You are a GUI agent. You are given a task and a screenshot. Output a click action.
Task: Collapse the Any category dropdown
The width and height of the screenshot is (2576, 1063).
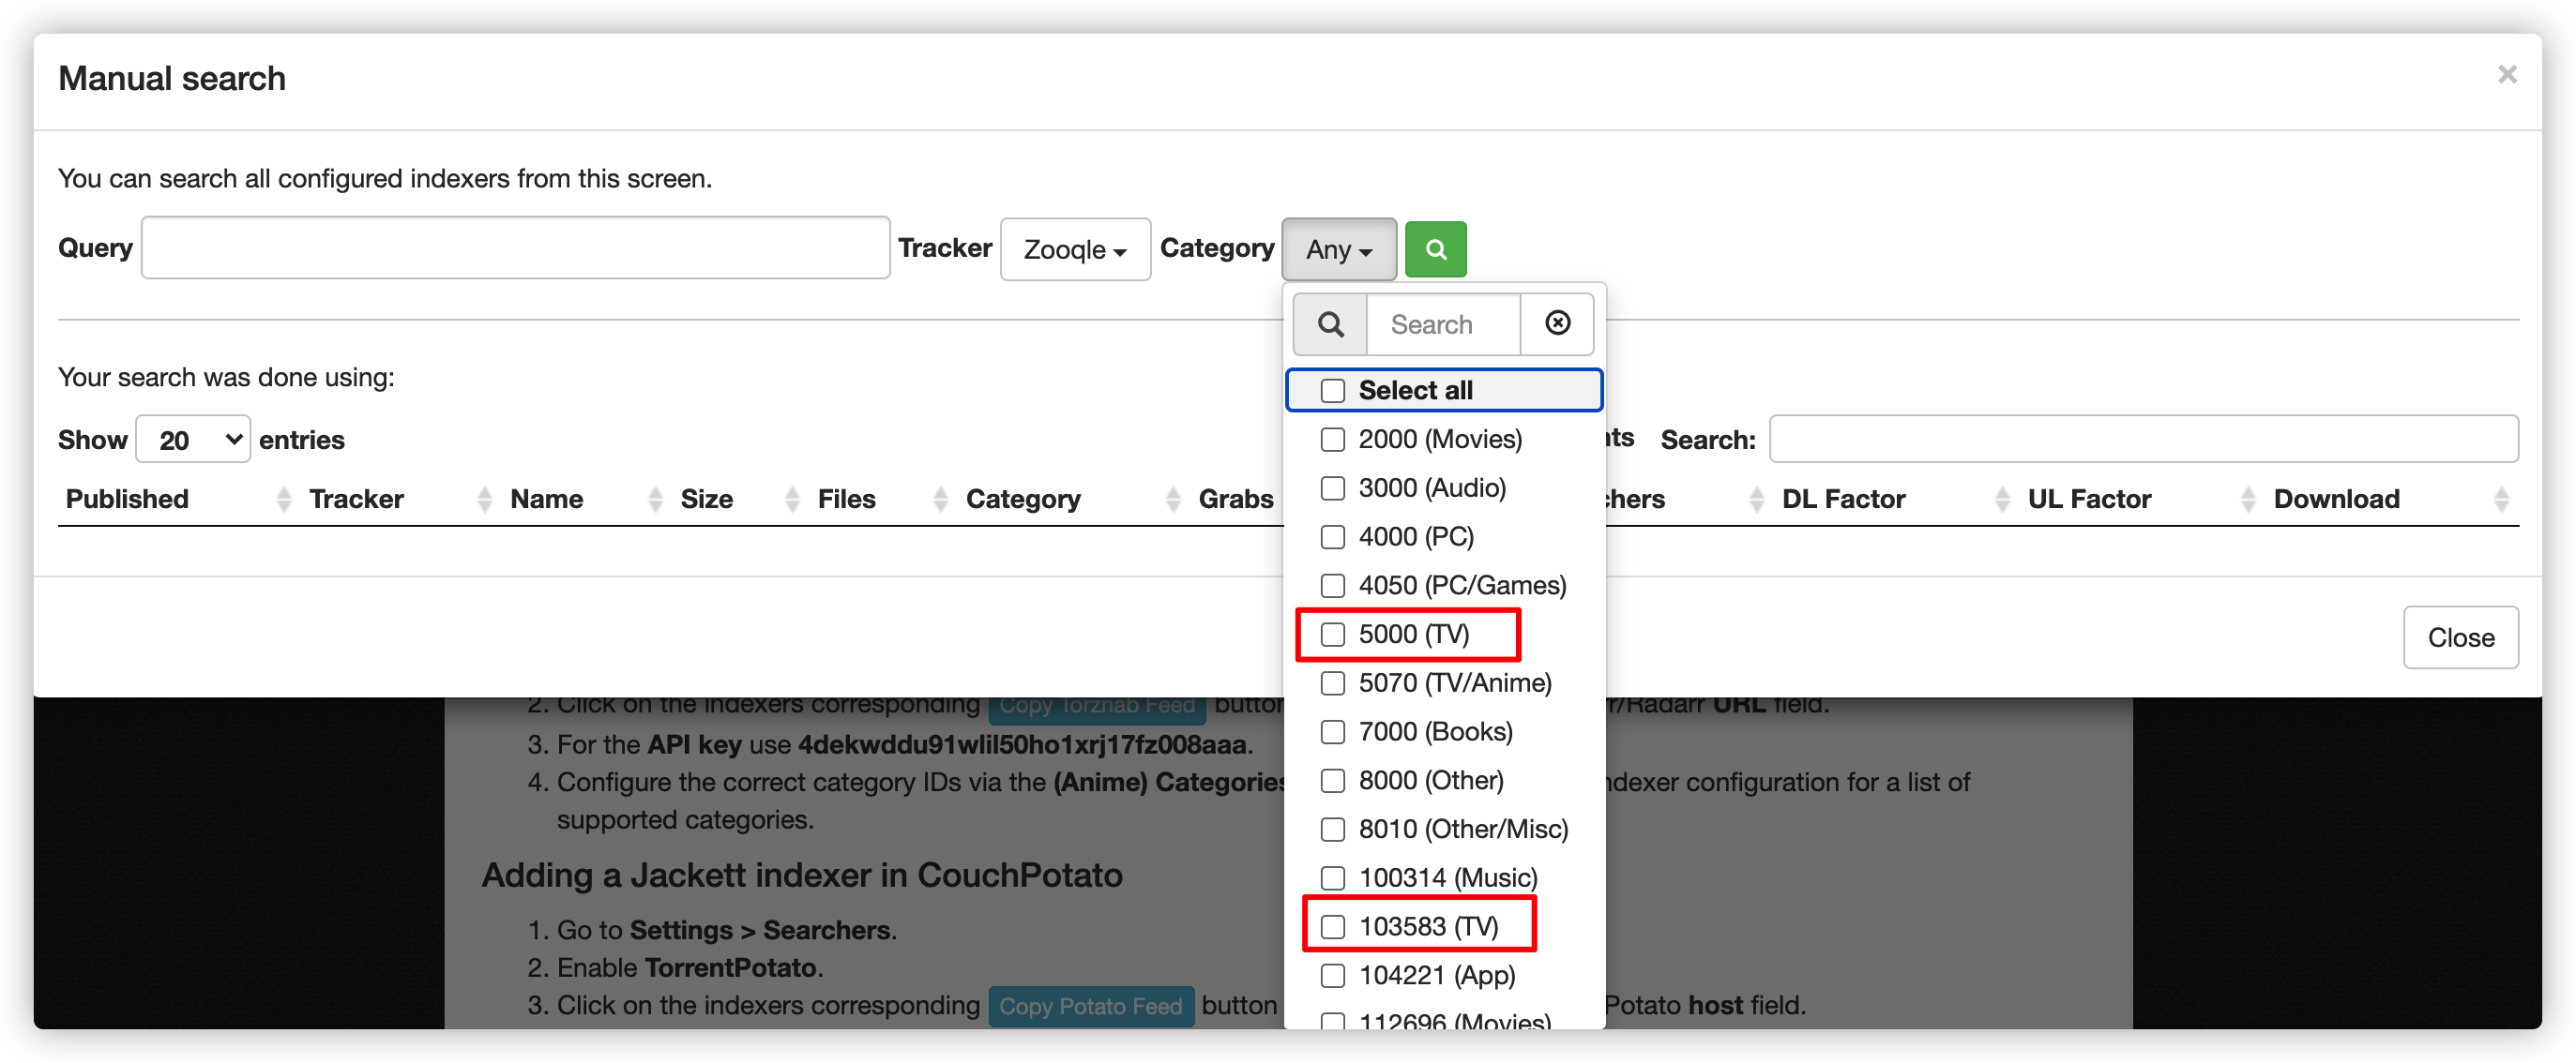tap(1338, 248)
